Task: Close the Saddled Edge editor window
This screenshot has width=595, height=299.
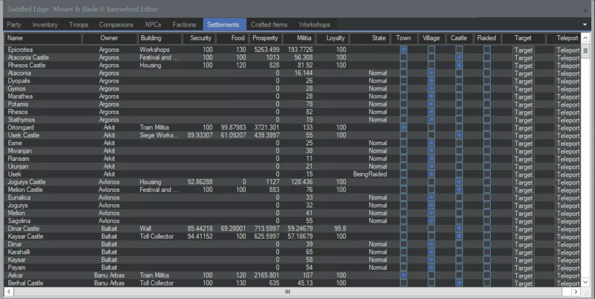Action: 585,10
